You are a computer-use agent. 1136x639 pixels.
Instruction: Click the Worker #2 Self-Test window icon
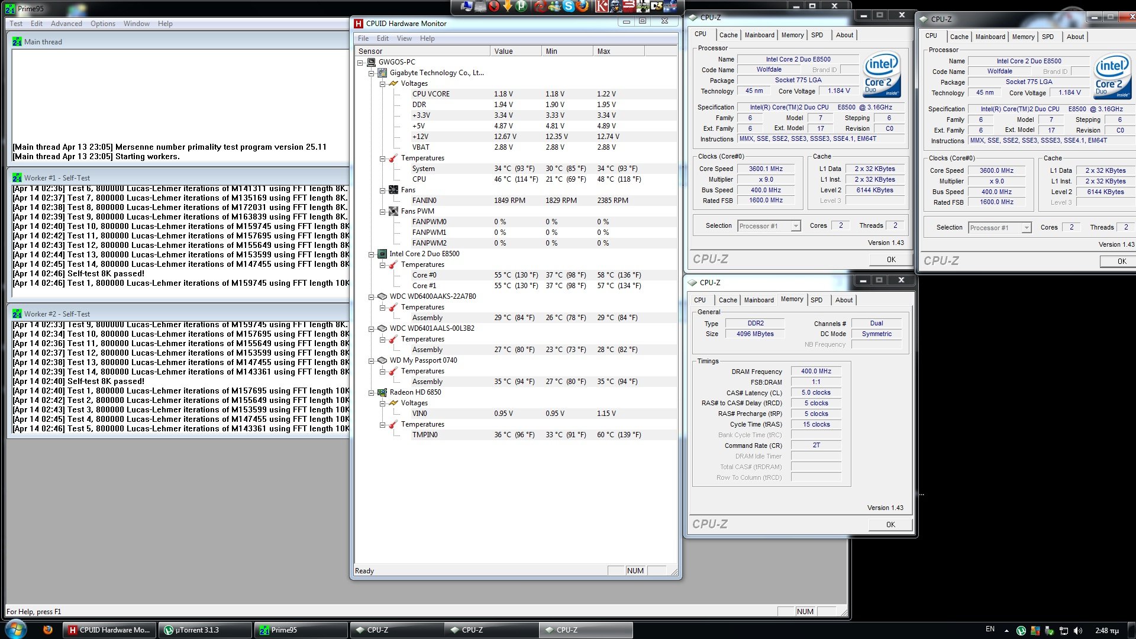click(x=17, y=314)
